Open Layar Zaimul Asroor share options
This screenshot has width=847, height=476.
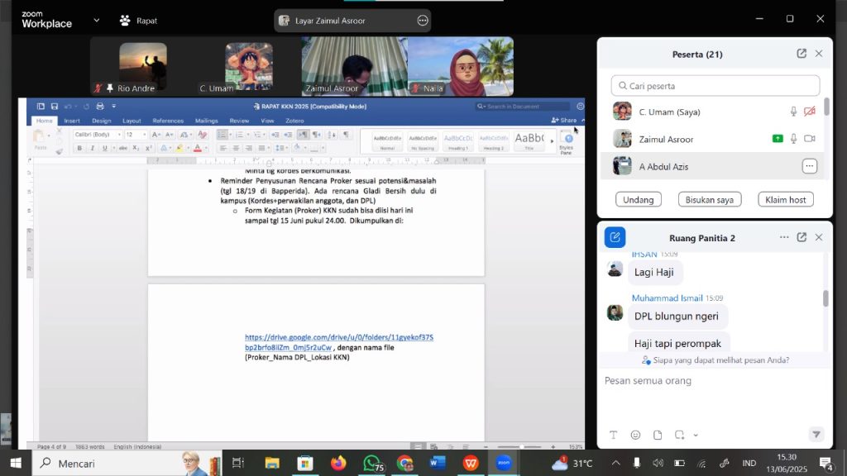click(x=423, y=21)
